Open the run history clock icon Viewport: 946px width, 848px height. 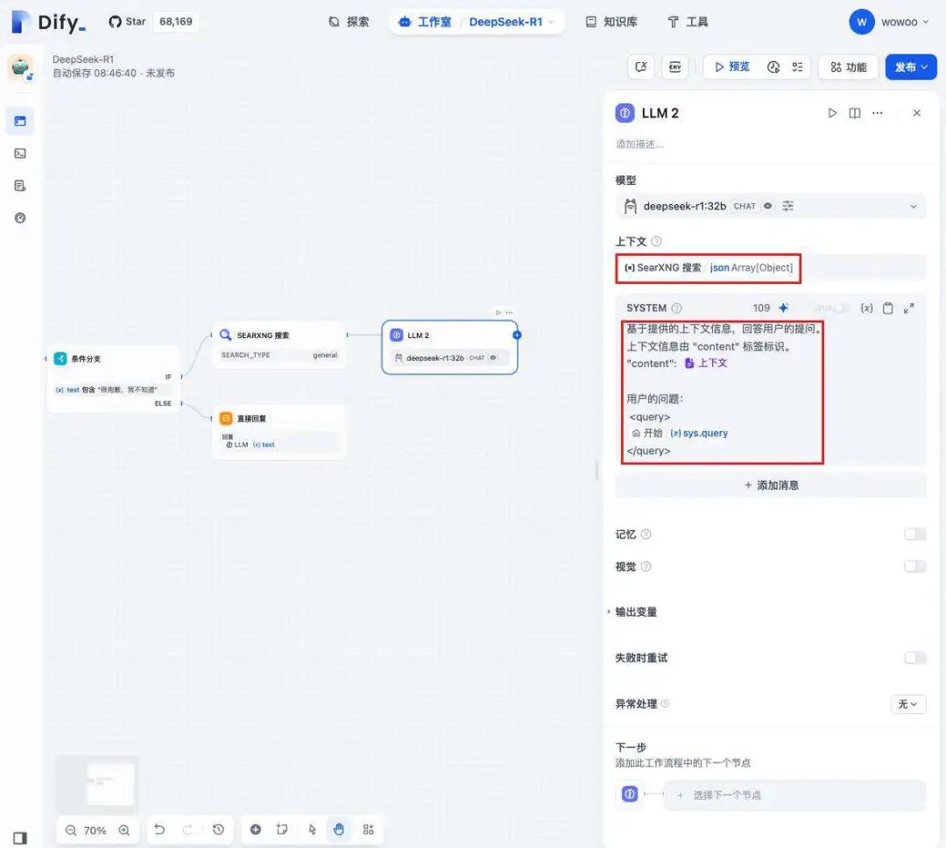click(x=773, y=67)
